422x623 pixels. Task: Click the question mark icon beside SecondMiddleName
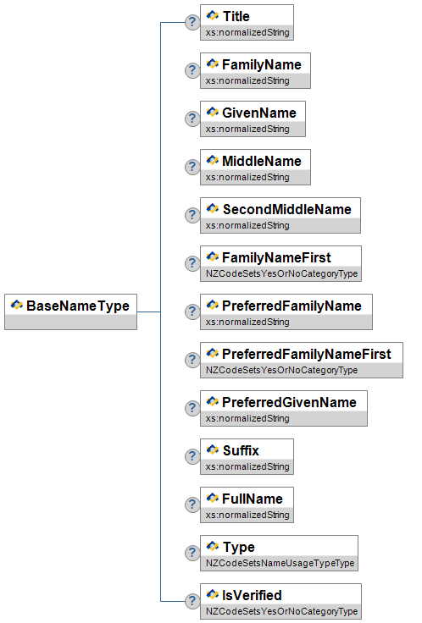(192, 215)
